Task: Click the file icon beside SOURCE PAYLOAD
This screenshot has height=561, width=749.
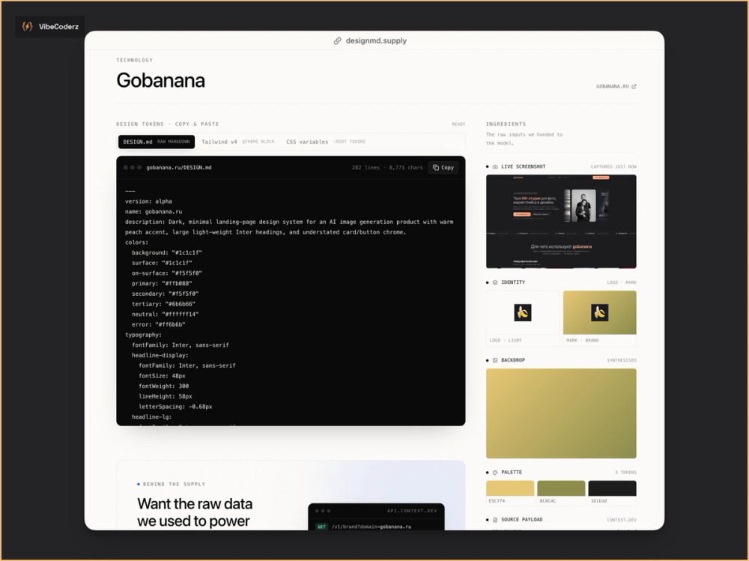Action: tap(495, 519)
